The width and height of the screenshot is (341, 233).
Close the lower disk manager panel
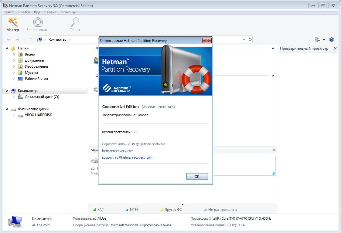(274, 150)
